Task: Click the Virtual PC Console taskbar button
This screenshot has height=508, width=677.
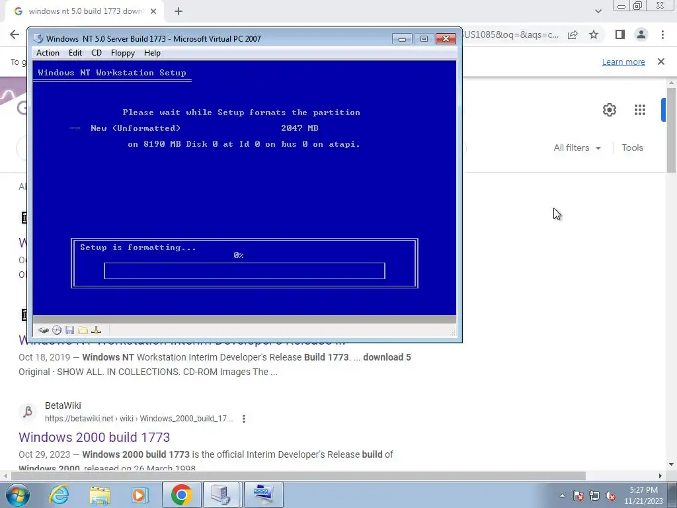Action: click(221, 495)
